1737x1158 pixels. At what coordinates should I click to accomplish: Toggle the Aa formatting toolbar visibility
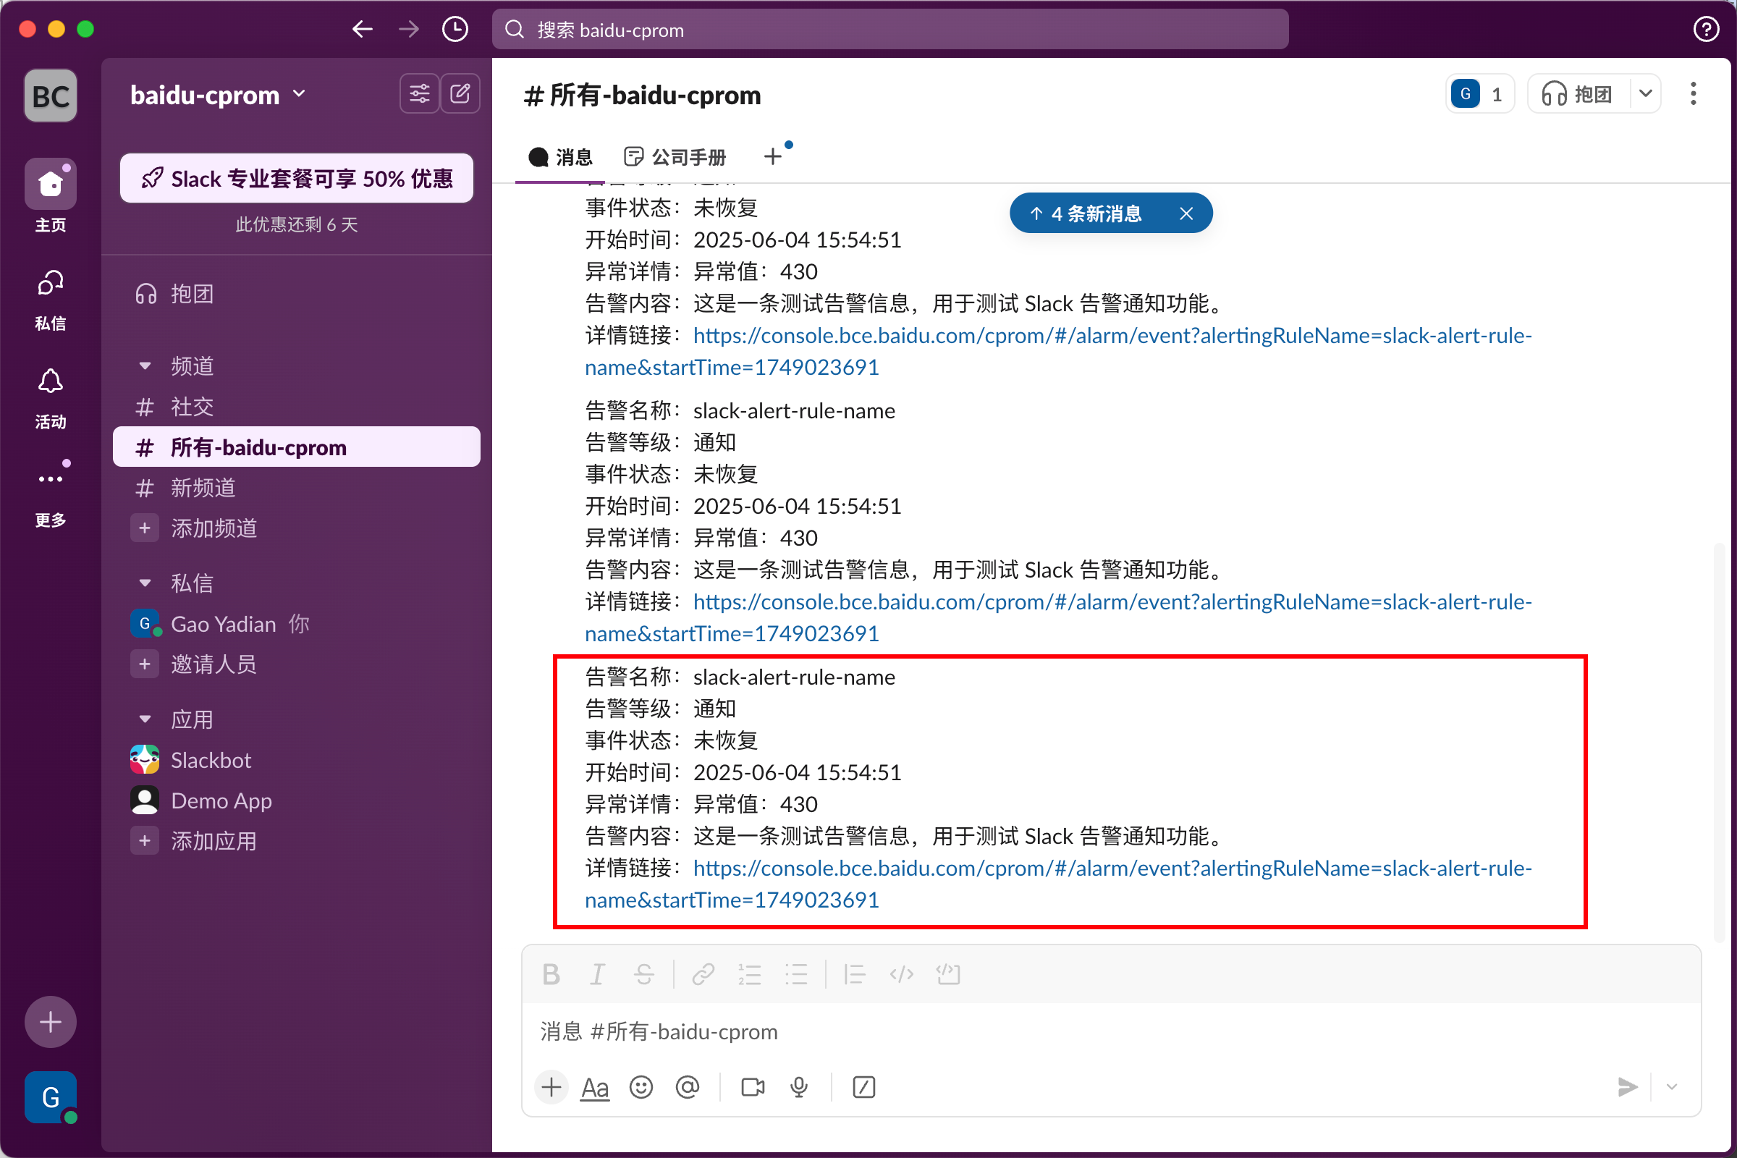tap(595, 1087)
